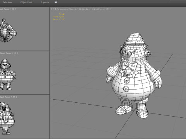Click the yellow Total statistics heading
This screenshot has height=139, width=186.
pos(62,14)
